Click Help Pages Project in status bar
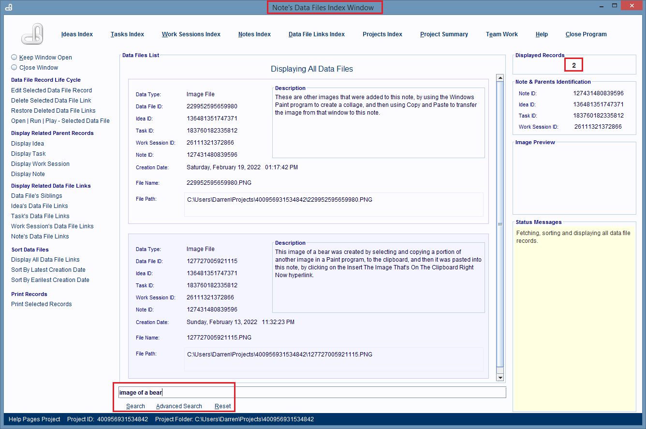 click(34, 419)
